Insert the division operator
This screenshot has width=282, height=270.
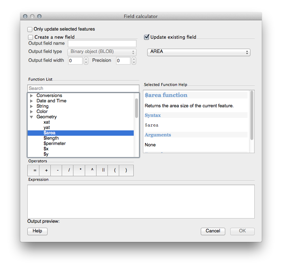pyautogui.click(x=69, y=171)
